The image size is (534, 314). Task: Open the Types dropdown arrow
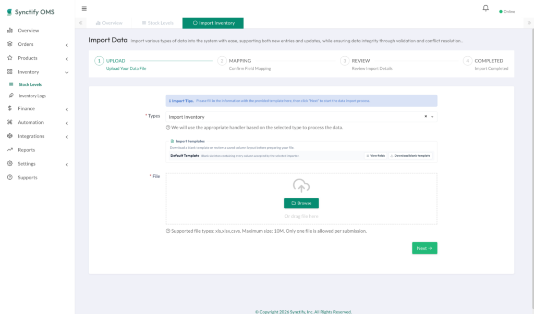432,117
